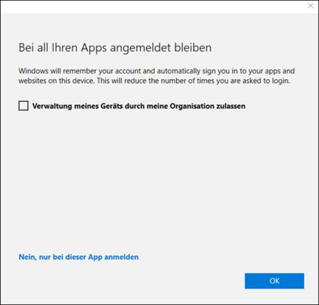Tick the device management checkbox
319x305 pixels.
pyautogui.click(x=23, y=106)
